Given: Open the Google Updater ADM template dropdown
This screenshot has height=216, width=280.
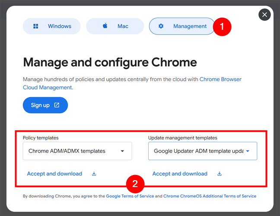Looking at the screenshot, I should (x=203, y=151).
